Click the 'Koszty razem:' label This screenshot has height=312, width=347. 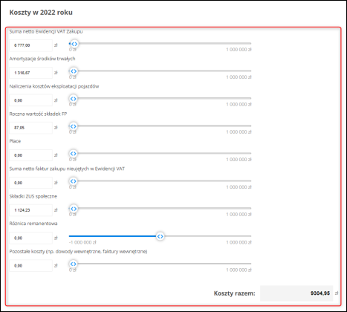click(x=235, y=293)
